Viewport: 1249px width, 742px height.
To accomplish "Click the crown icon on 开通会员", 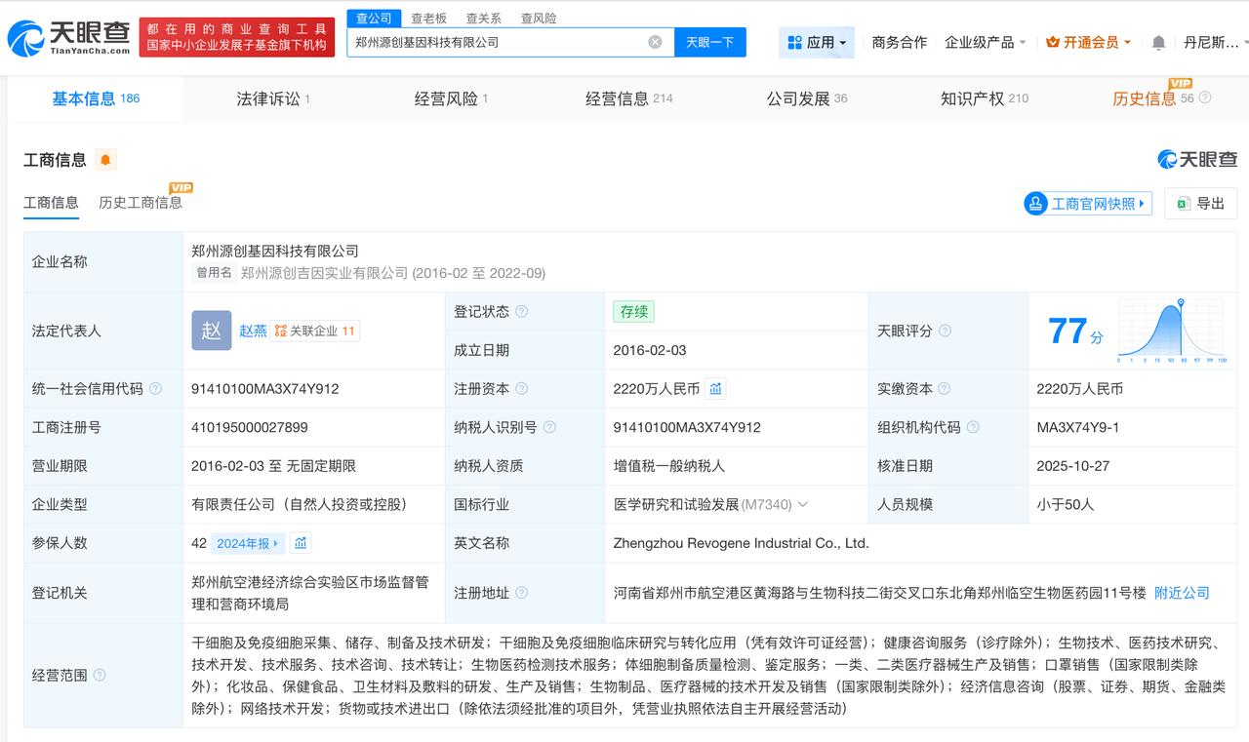I will point(1053,43).
